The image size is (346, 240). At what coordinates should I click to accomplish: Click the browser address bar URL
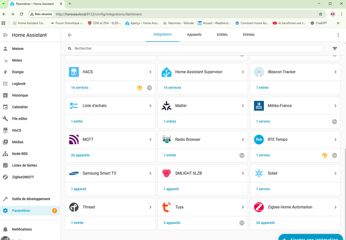click(x=99, y=14)
